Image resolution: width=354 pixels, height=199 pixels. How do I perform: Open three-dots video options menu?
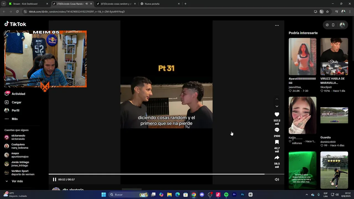coord(277,25)
